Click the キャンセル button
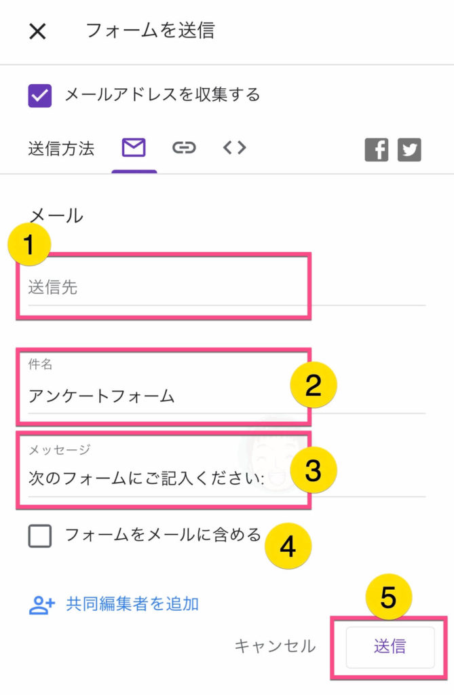 coord(275,646)
